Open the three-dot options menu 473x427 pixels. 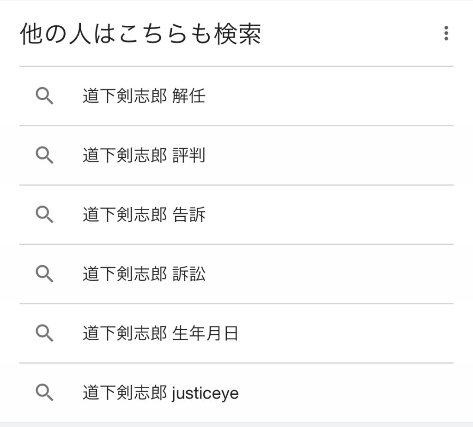point(446,33)
